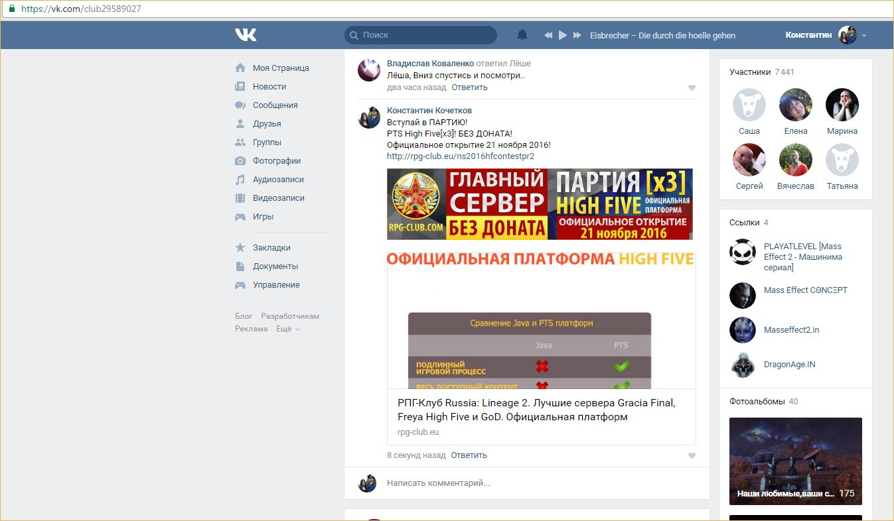Like Константин Кочетков's comment heart
The height and width of the screenshot is (521, 894).
[692, 455]
